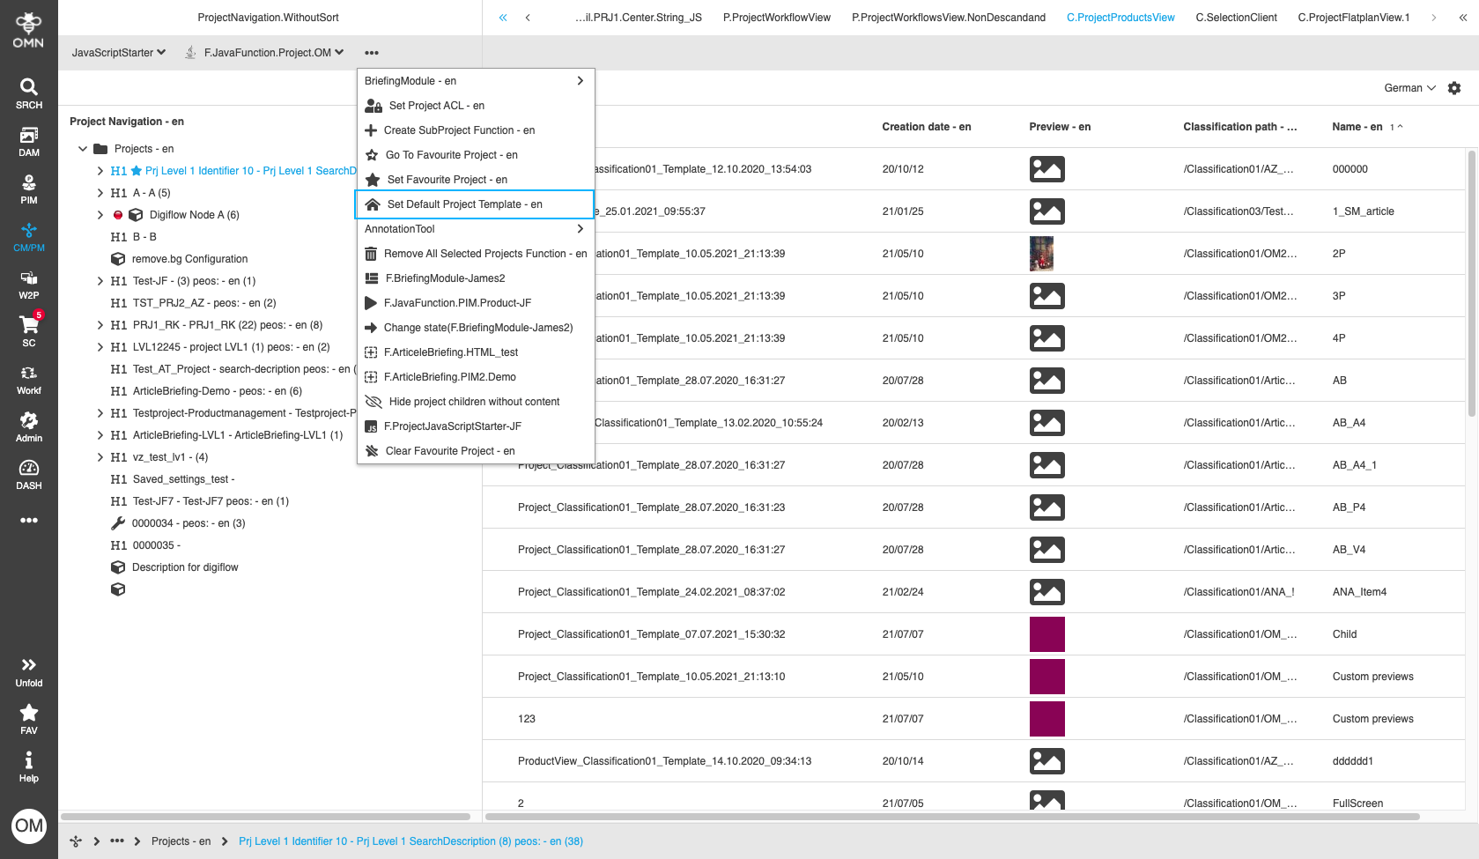Open the SRCH search module
Image resolution: width=1479 pixels, height=859 pixels.
tap(28, 91)
